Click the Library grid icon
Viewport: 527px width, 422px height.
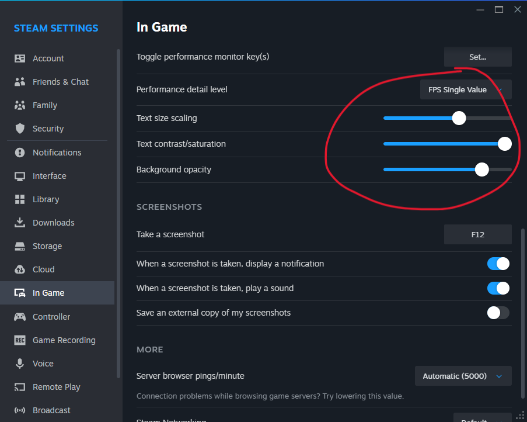20,199
